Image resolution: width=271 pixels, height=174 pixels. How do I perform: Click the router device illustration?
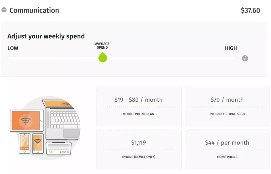[x=59, y=148]
